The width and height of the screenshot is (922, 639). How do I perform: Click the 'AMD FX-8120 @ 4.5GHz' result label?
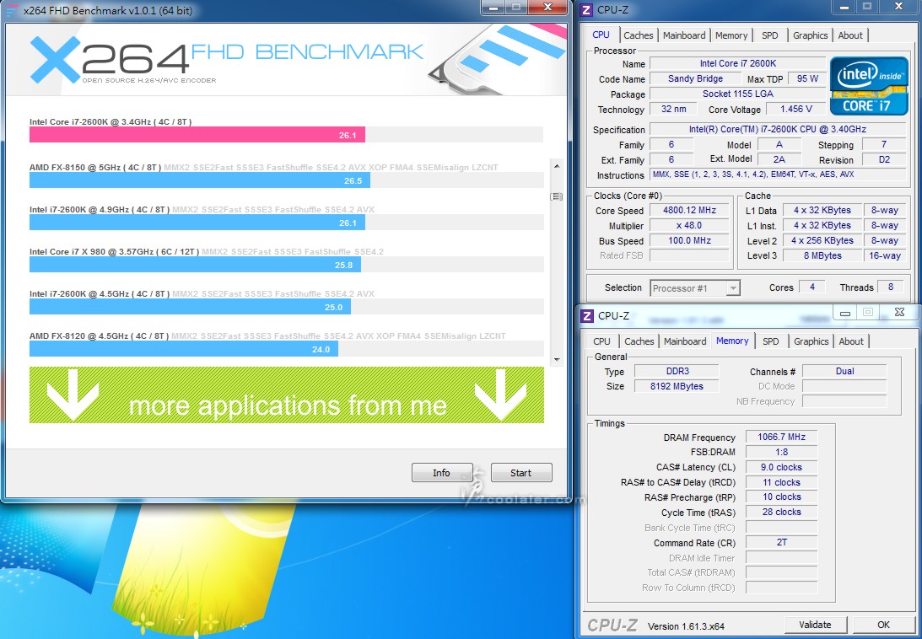pyautogui.click(x=99, y=336)
